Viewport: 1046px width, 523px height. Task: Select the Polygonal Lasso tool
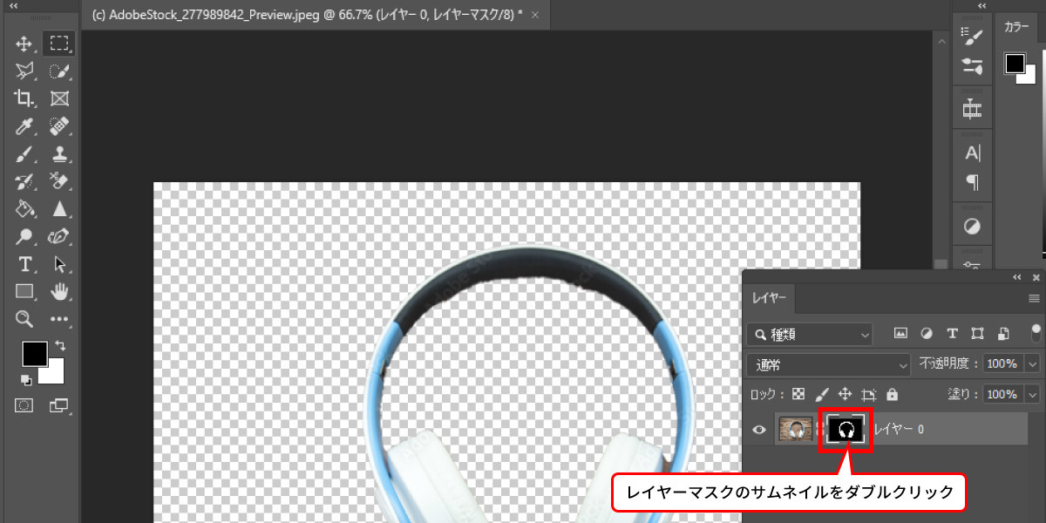(x=24, y=71)
